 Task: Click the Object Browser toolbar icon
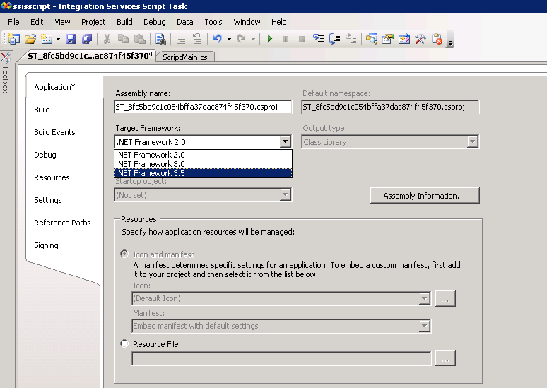tap(404, 39)
